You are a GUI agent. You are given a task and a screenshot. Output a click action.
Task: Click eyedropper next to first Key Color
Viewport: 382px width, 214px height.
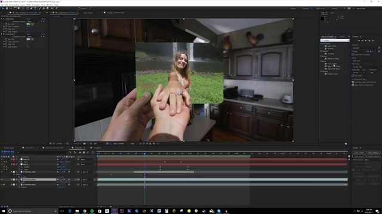[32, 24]
